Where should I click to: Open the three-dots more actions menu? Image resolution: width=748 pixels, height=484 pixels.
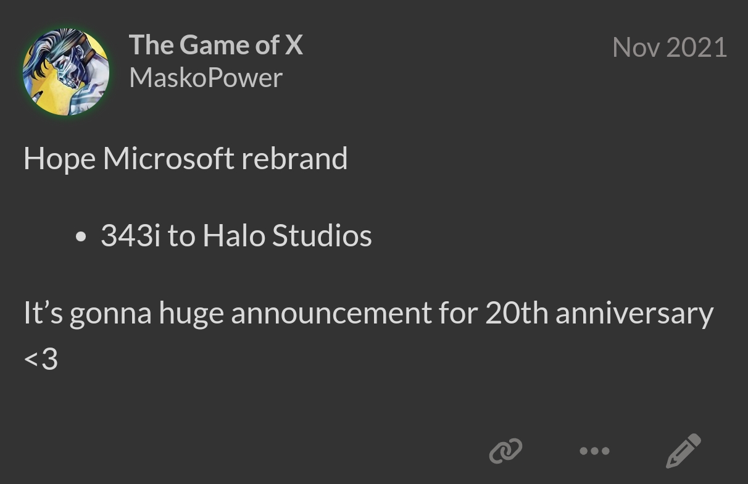tap(595, 451)
